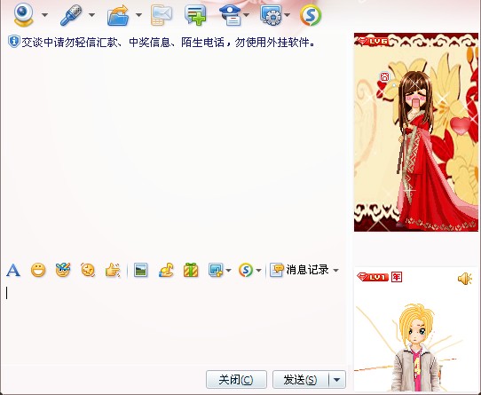Screen dimensions: 481x395
Task: Open font settings with letter A icon
Action: (x=13, y=271)
